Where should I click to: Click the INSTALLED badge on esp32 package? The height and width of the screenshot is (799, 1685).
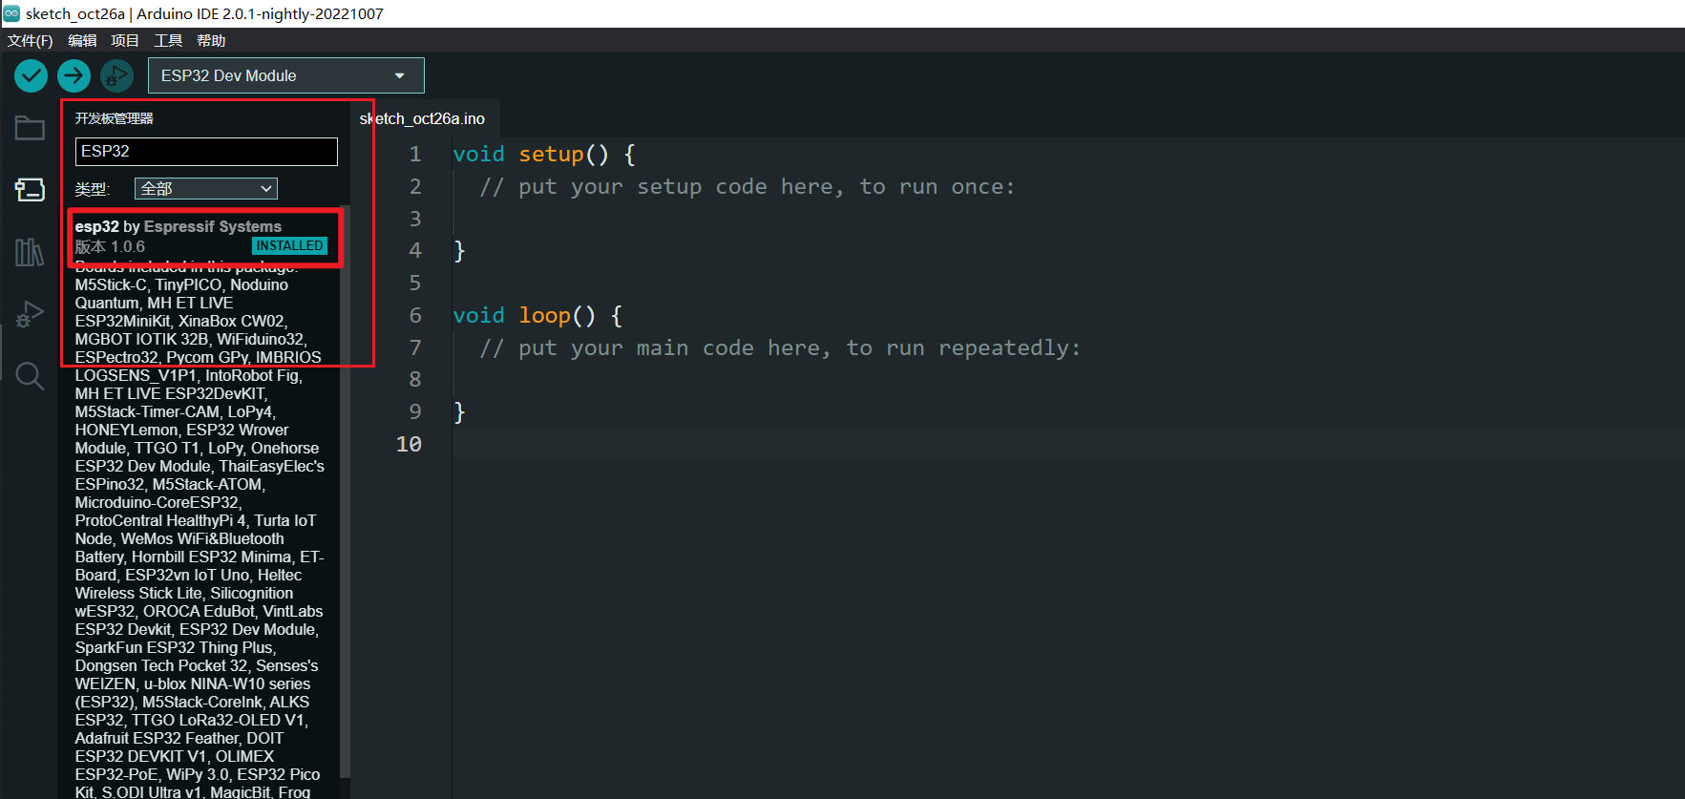coord(289,245)
